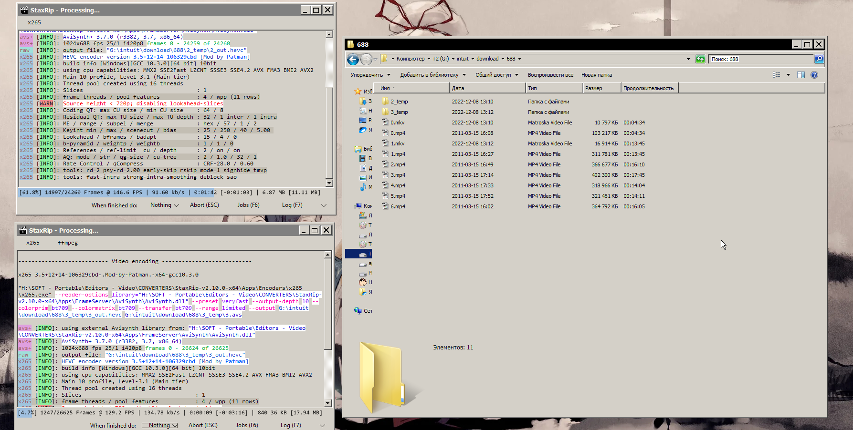Switch to the ffmpeg tab in StaxRip
853x430 pixels.
[68, 243]
